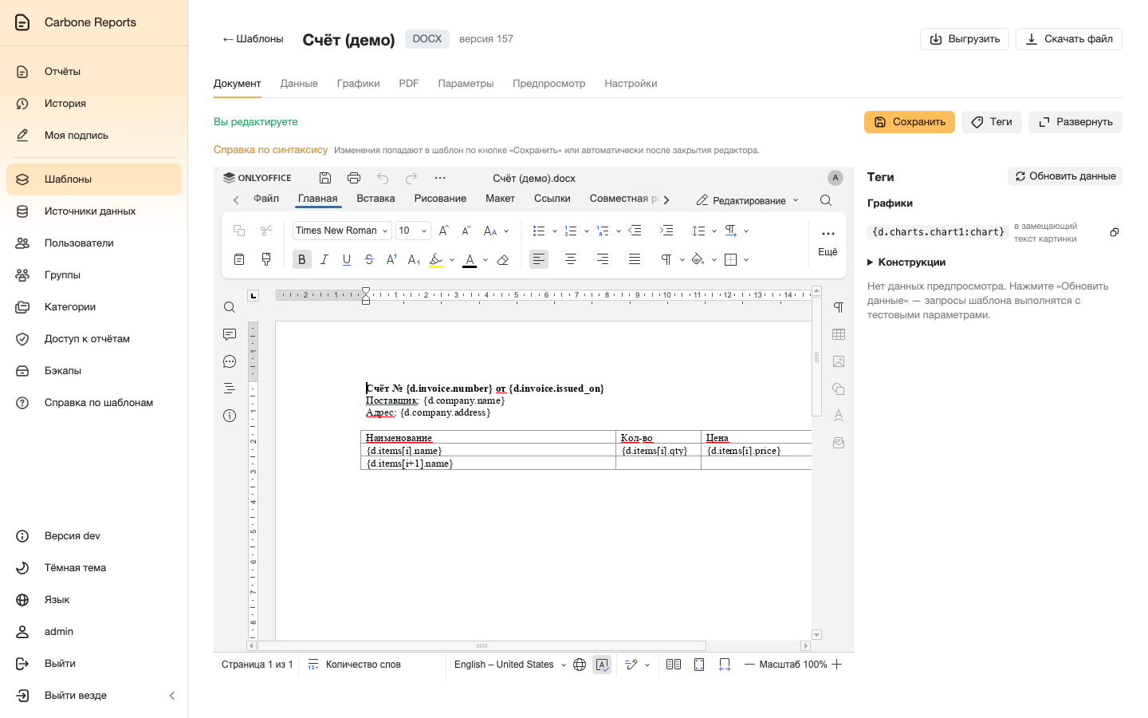Open the Предпросмотр tab
The width and height of the screenshot is (1148, 718).
tap(549, 84)
